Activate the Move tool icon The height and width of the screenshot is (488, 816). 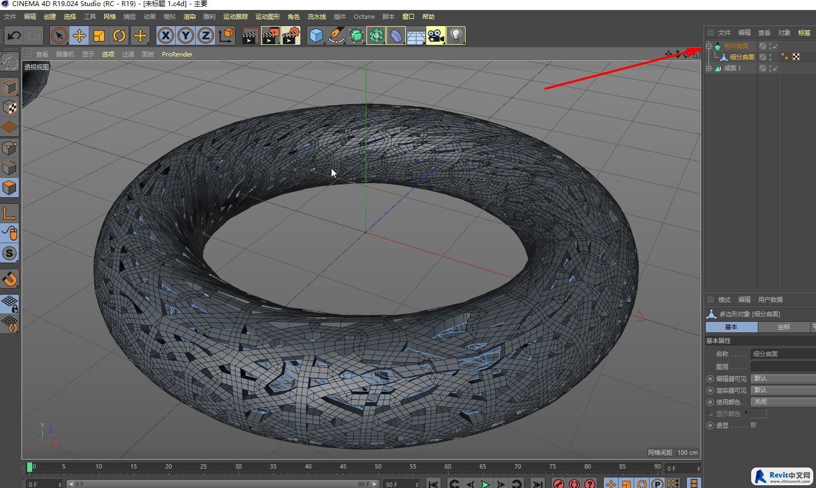79,35
